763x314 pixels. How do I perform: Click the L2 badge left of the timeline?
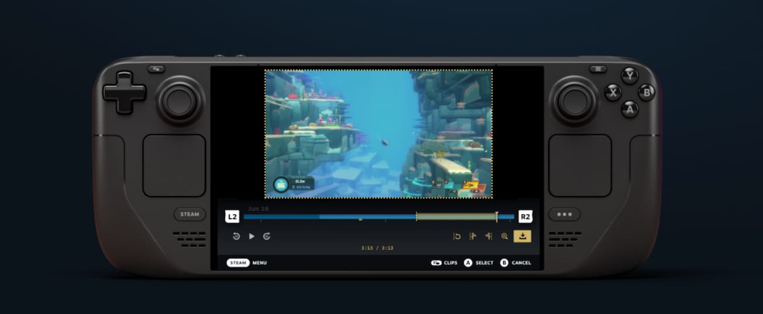pos(232,217)
